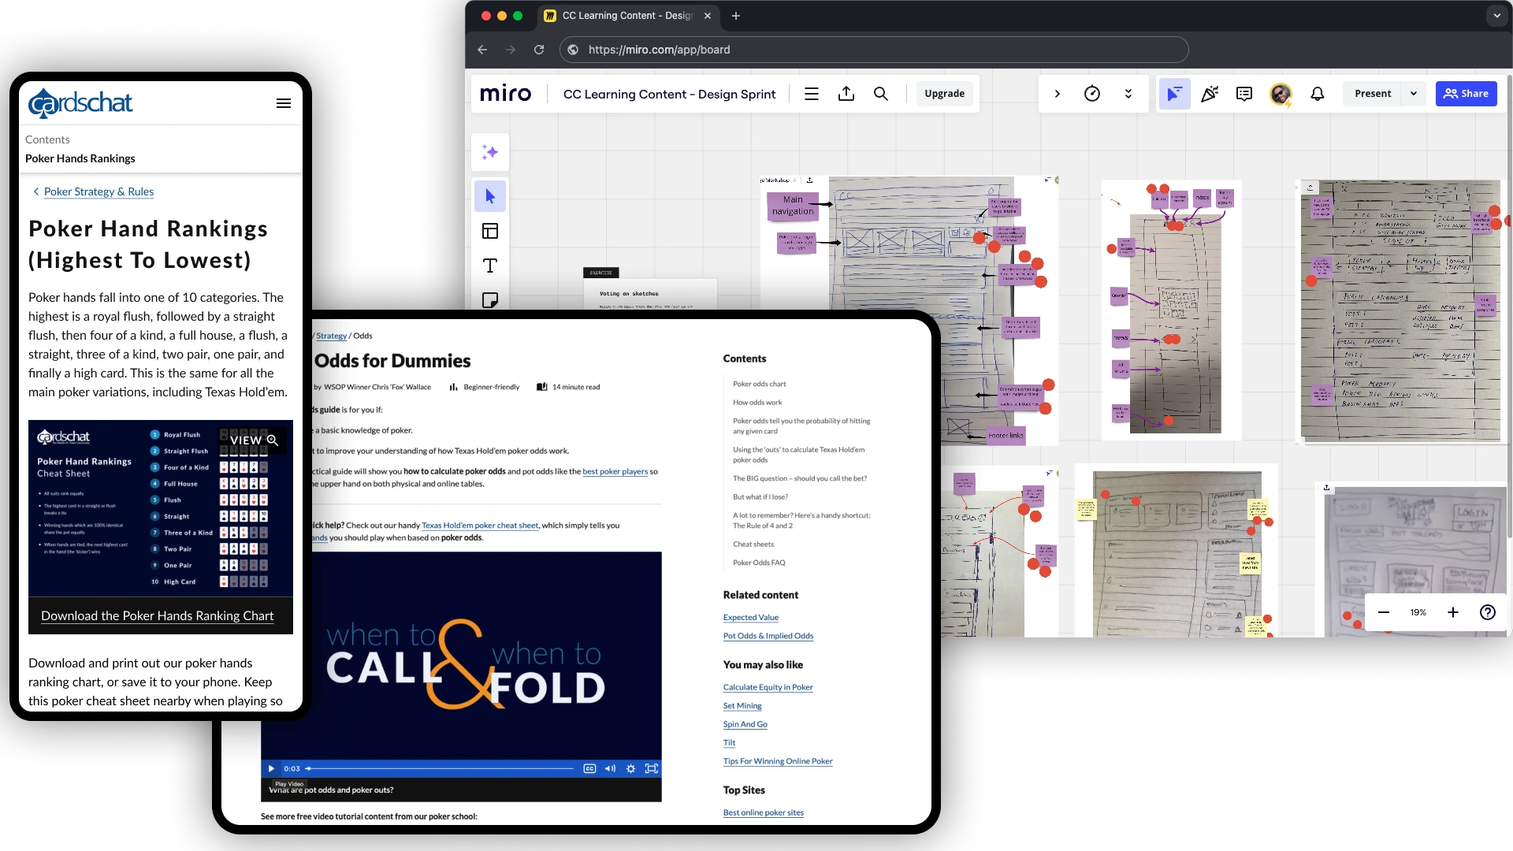Mute the video volume

(x=610, y=768)
